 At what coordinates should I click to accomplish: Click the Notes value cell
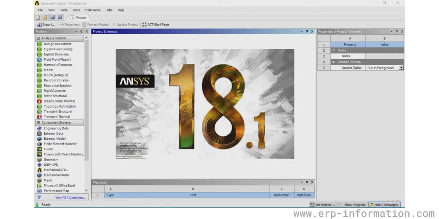tap(384, 56)
